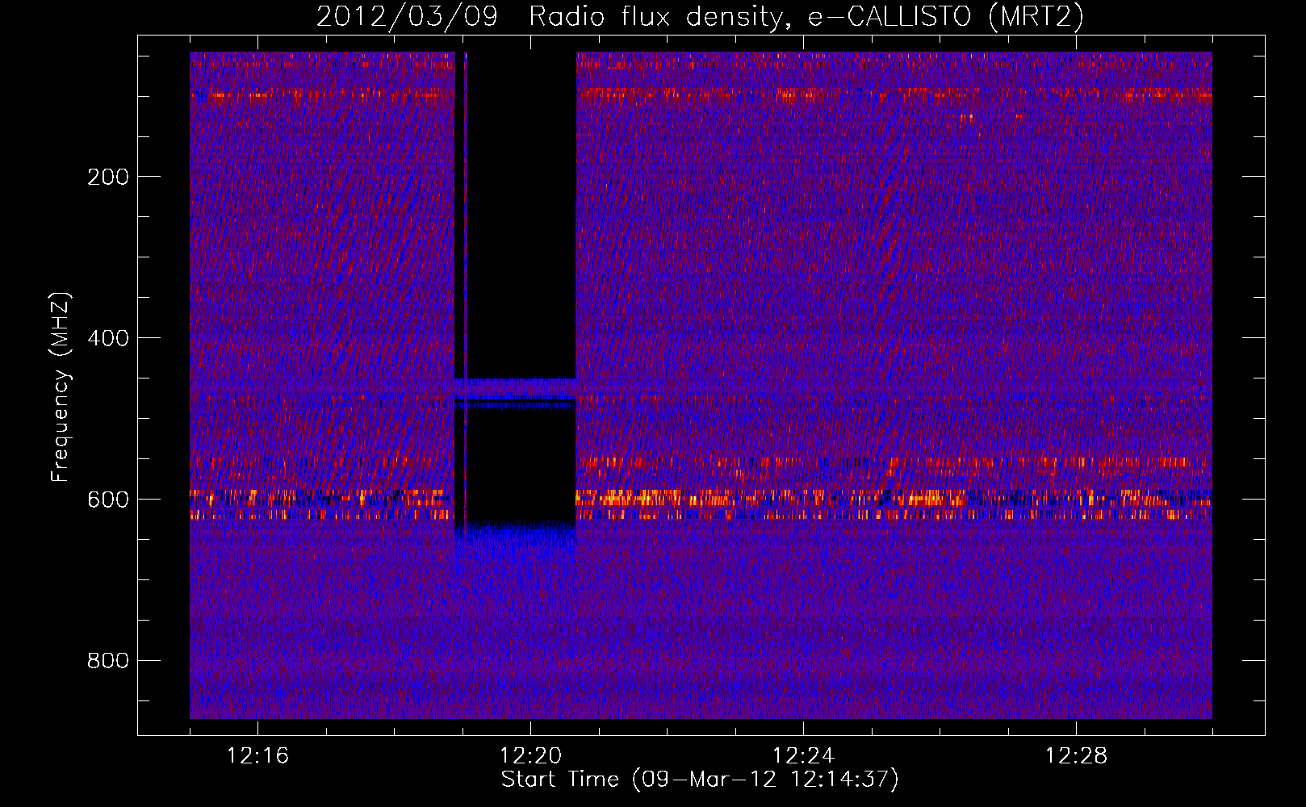This screenshot has height=807, width=1306.
Task: Click the 'Frequency (MHZ)' axis label
Action: [x=61, y=387]
